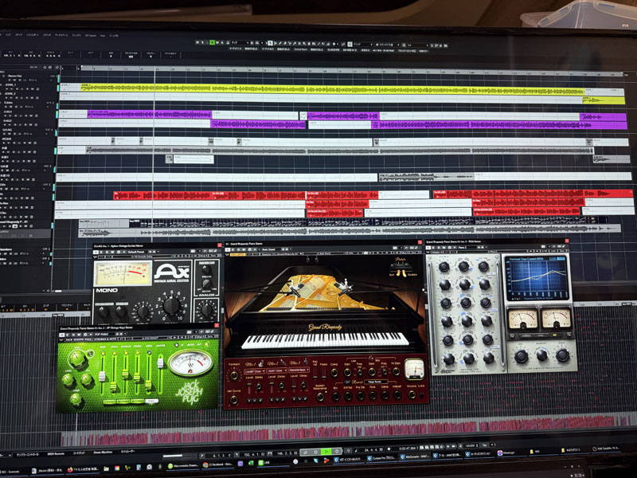Activate the transport Cycle button
The width and height of the screenshot is (637, 478).
[306, 452]
